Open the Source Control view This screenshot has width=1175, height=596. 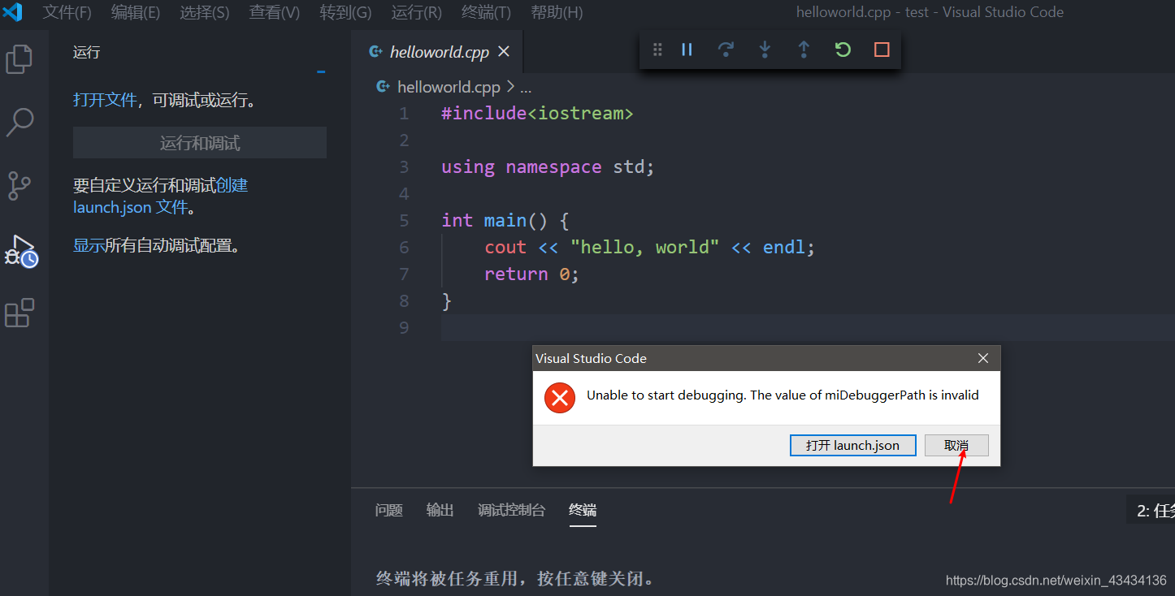point(20,186)
